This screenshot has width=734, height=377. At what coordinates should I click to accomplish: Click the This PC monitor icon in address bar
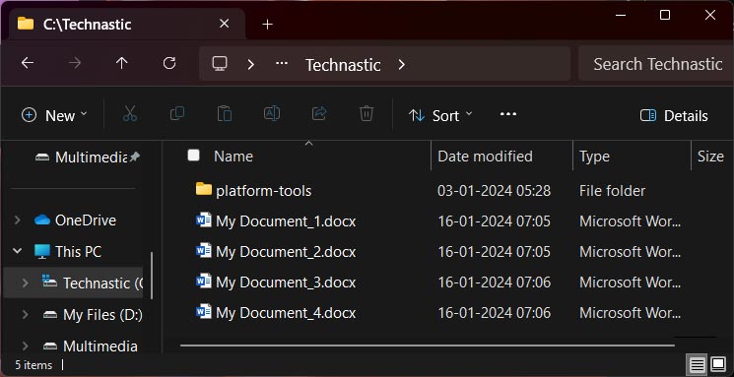click(x=220, y=64)
